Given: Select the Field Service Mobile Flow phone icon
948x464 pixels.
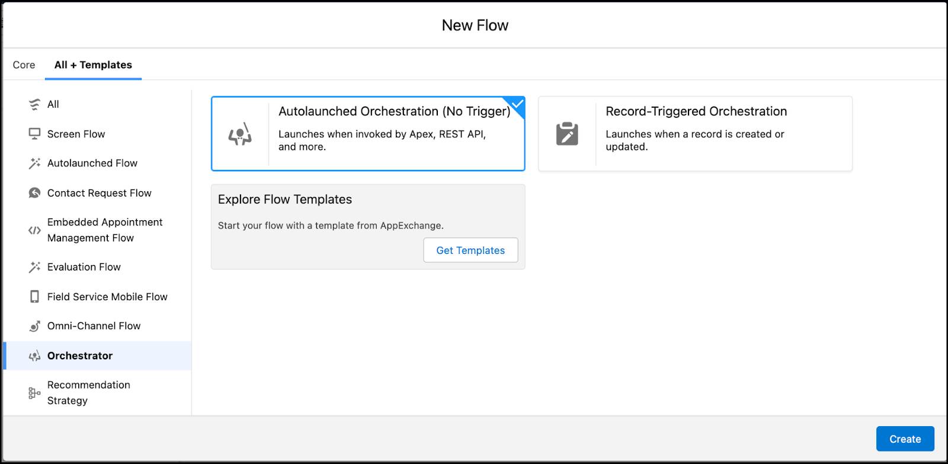Looking at the screenshot, I should pos(34,297).
